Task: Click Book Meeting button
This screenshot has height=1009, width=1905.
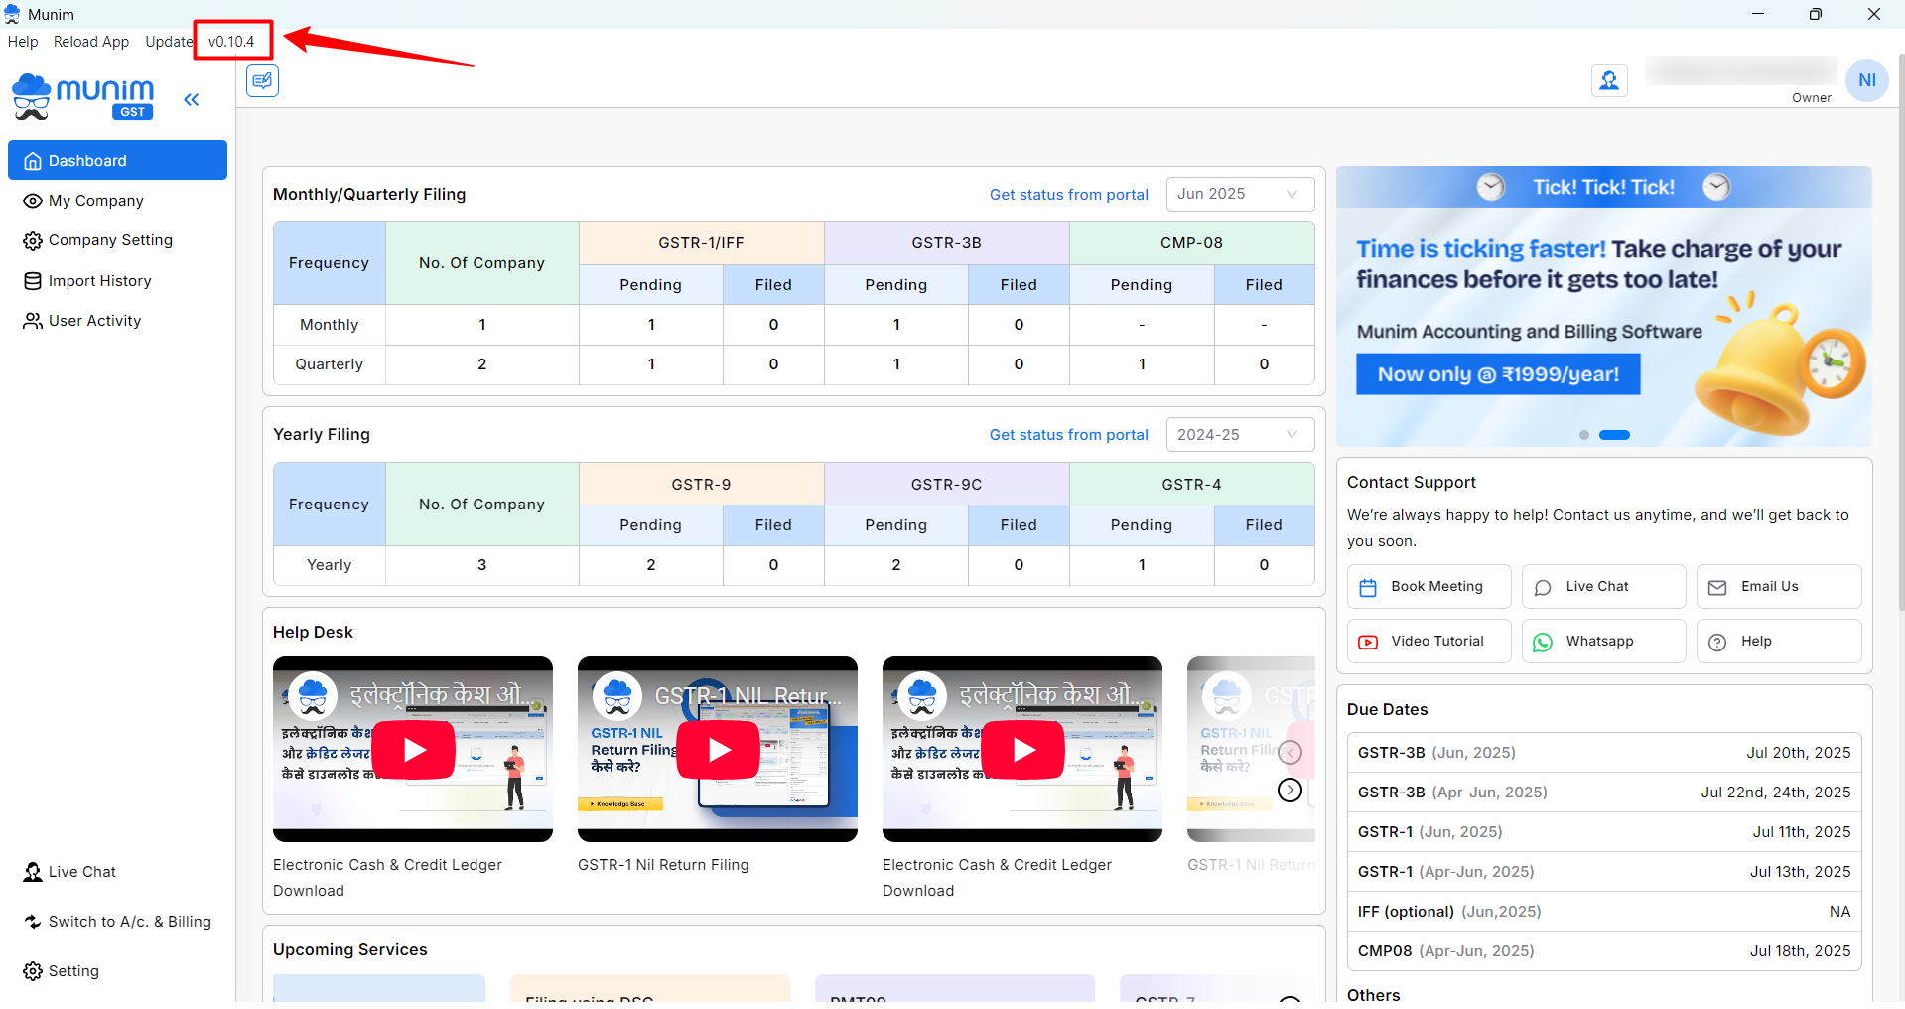Action: (x=1429, y=587)
